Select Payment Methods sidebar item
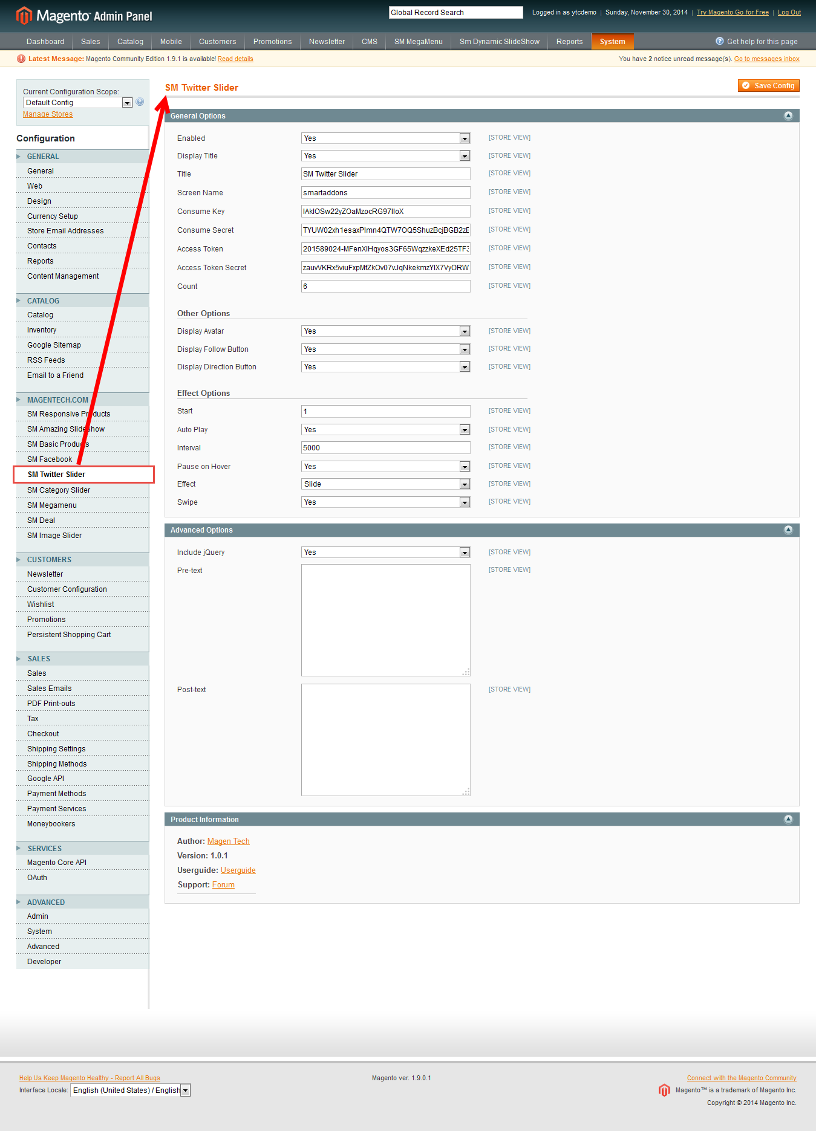 [83, 794]
